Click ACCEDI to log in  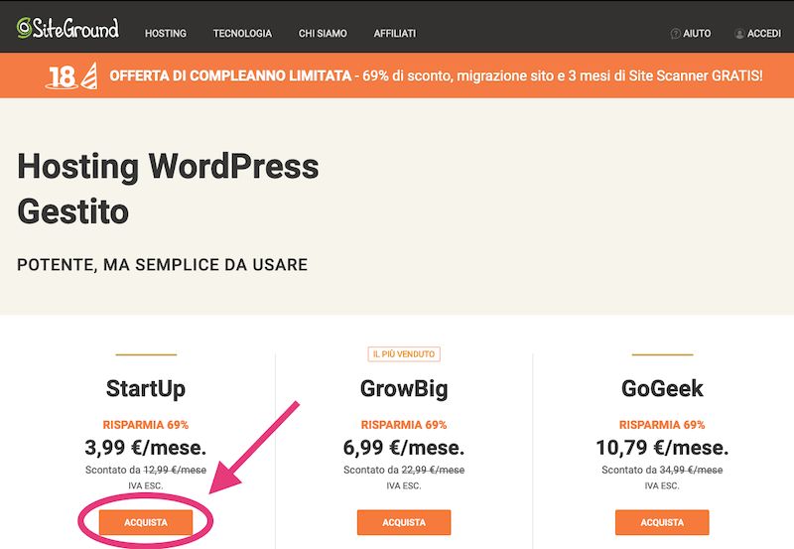763,34
